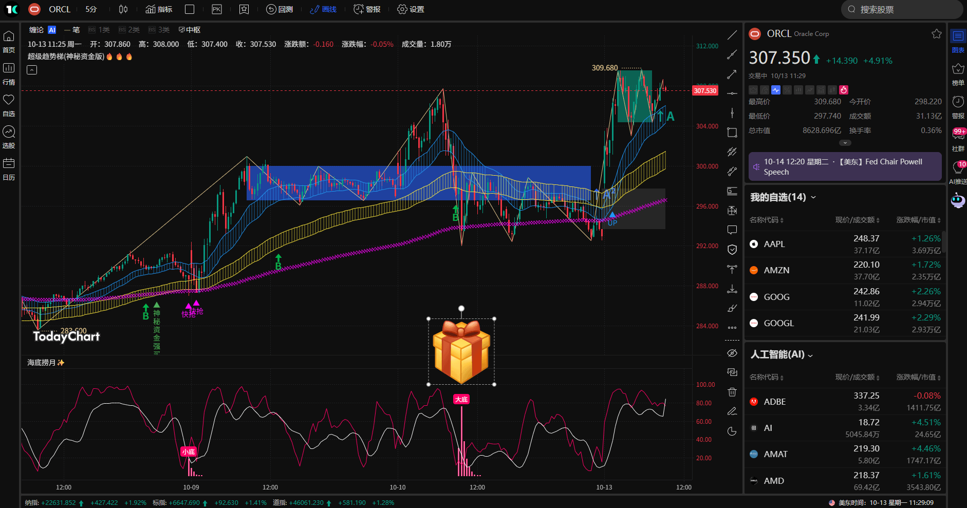Screen dimensions: 967x508
Task: Hide all drawings using the eye icon
Action: (x=732, y=353)
